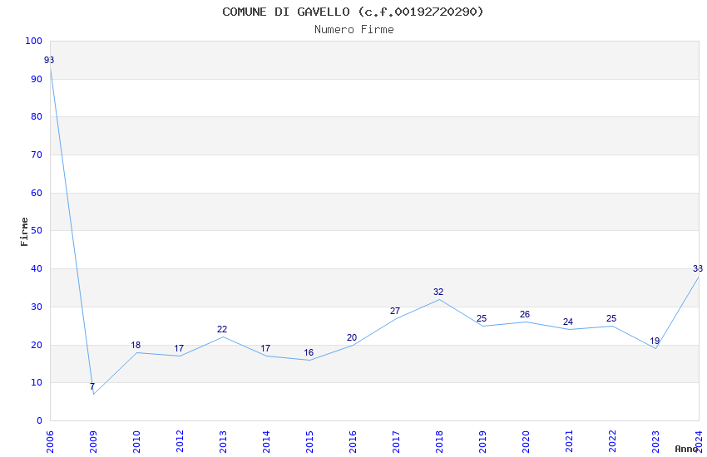The image size is (707, 457).
Task: Click the data value 25 for 2019
Action: tap(482, 318)
